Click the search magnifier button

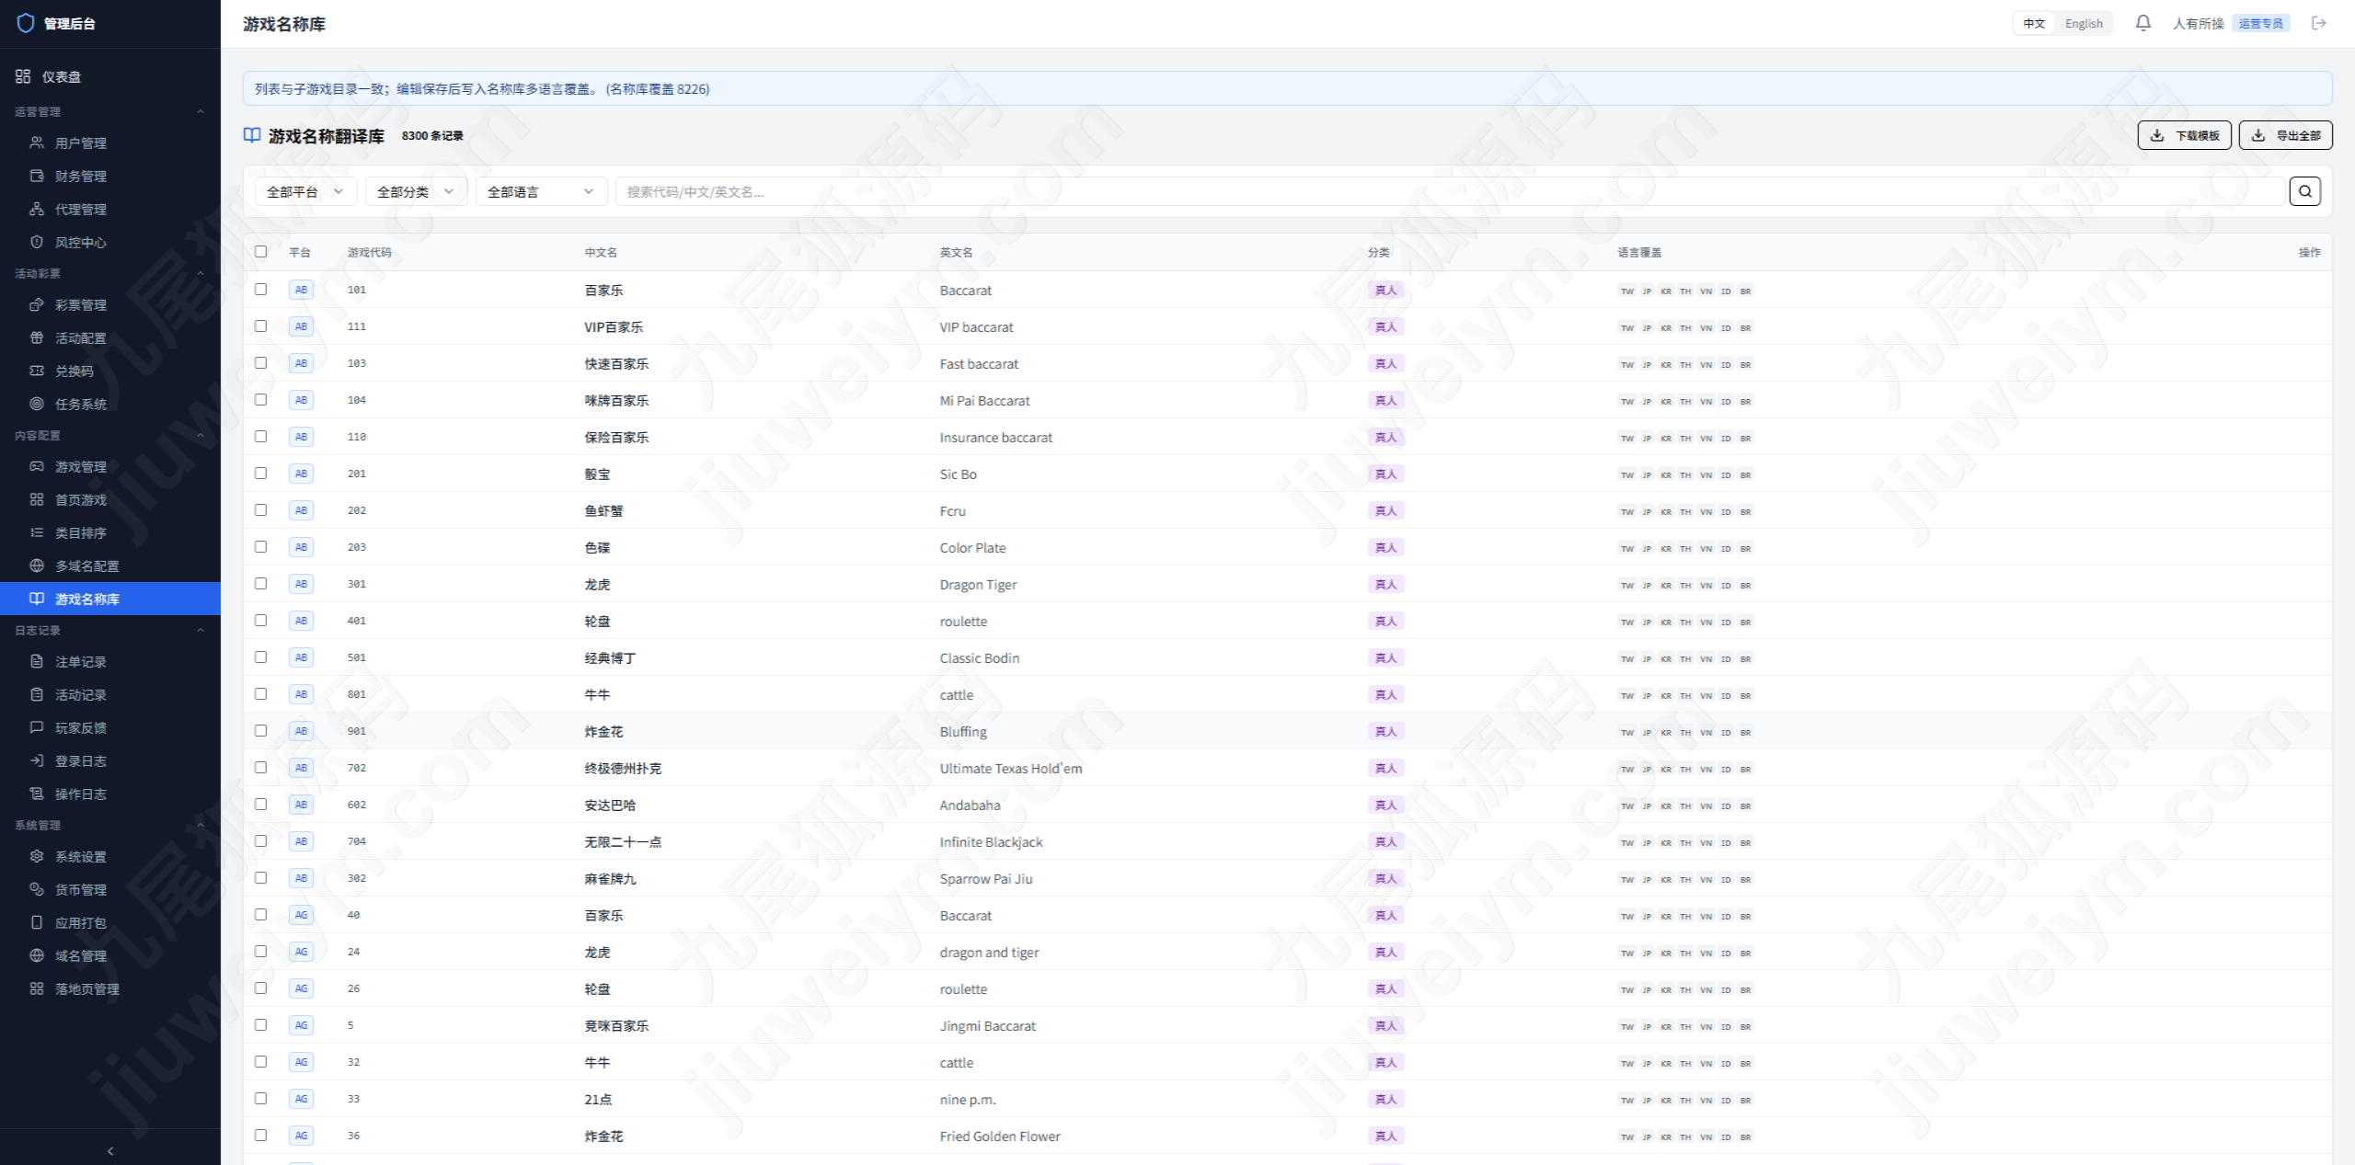[x=2304, y=191]
